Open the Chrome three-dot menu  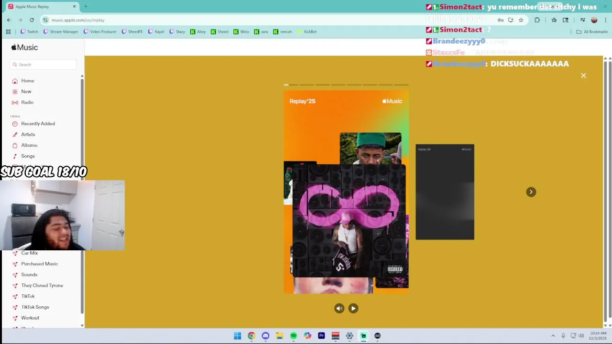click(606, 20)
